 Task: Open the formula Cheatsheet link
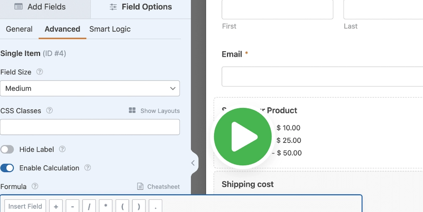[x=159, y=186]
